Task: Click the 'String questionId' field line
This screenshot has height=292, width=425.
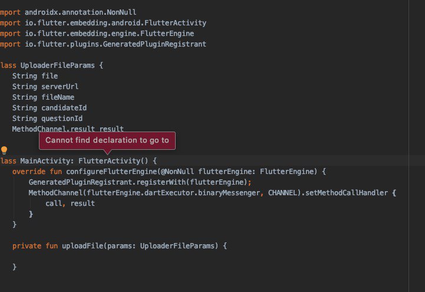Action: tap(47, 119)
